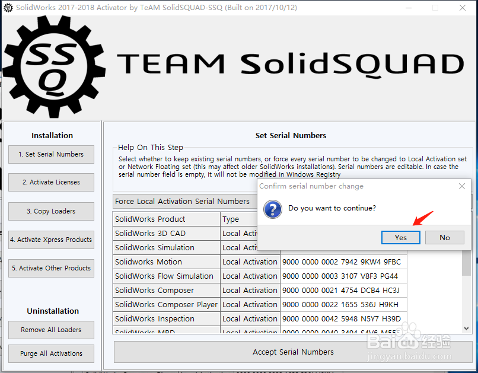Edit serial 9000 0000 0022 1655 536J H9KH
This screenshot has width=478, height=373.
[x=343, y=304]
